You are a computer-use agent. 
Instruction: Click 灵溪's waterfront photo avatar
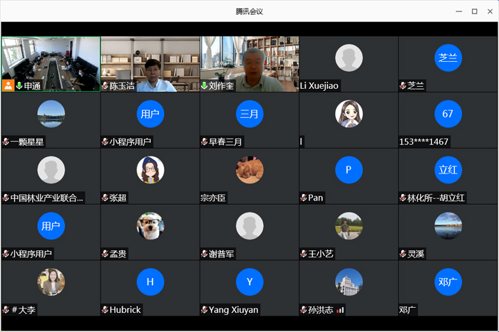[x=448, y=225]
